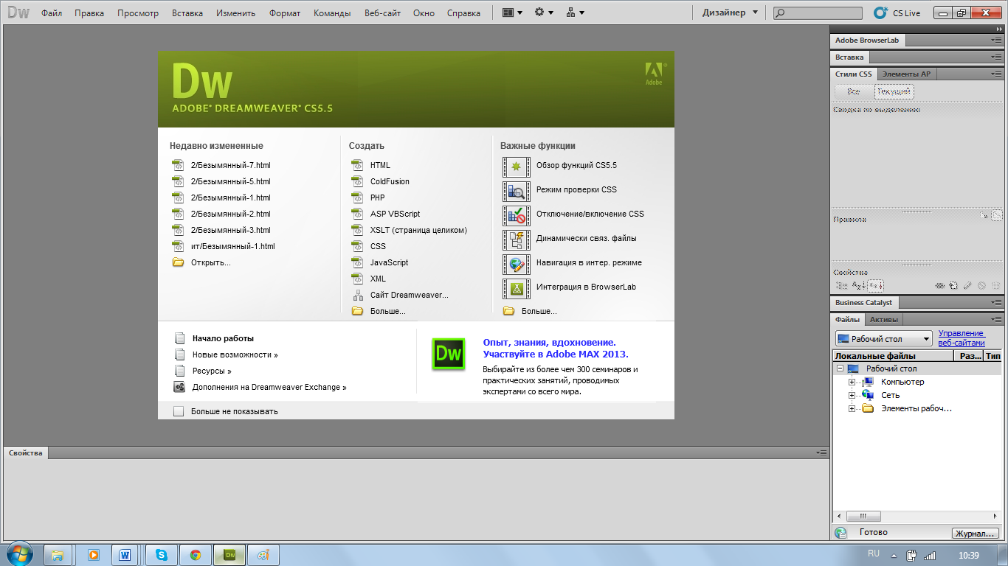Show cascade of rules for selected tag
This screenshot has height=566, width=1008.
point(997,216)
